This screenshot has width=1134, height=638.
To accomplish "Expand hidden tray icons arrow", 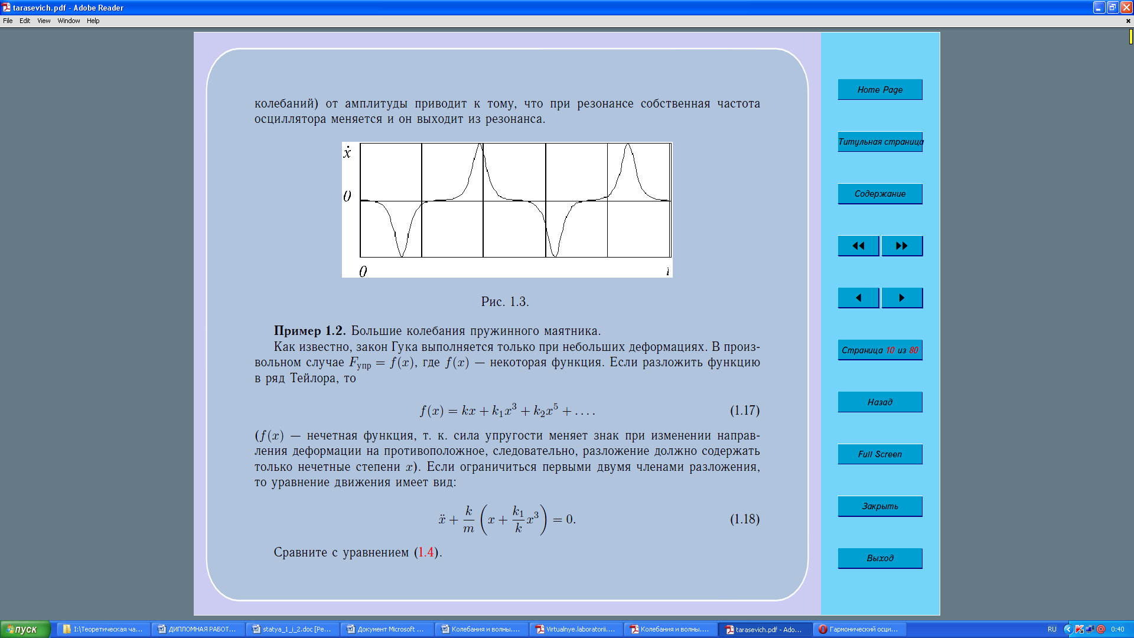I will pyautogui.click(x=1068, y=629).
